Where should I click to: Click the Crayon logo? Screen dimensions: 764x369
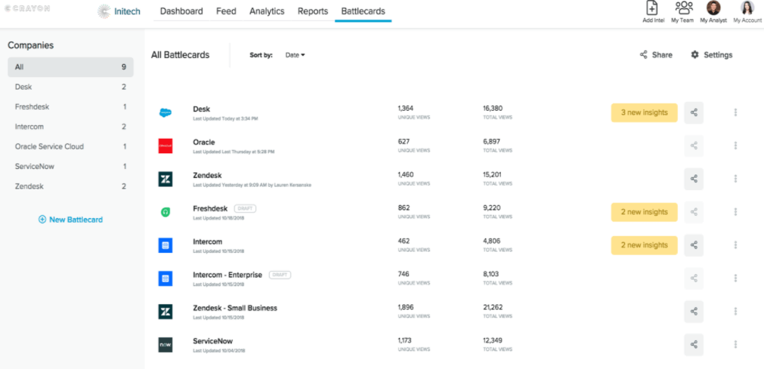26,8
